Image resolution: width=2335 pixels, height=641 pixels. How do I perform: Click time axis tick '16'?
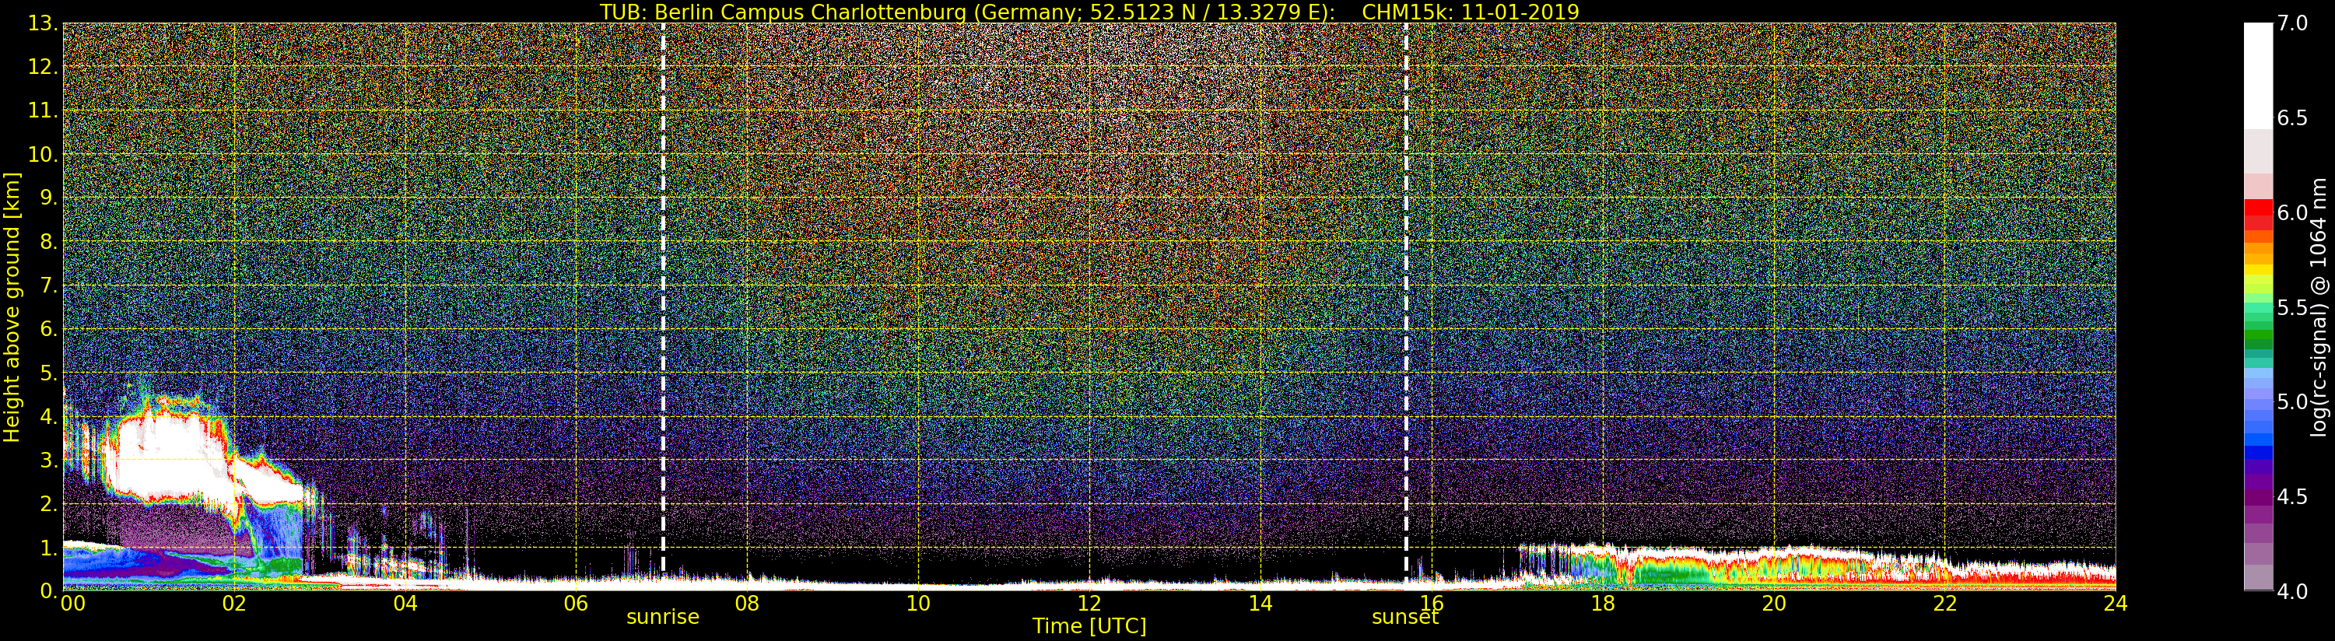pyautogui.click(x=1432, y=603)
